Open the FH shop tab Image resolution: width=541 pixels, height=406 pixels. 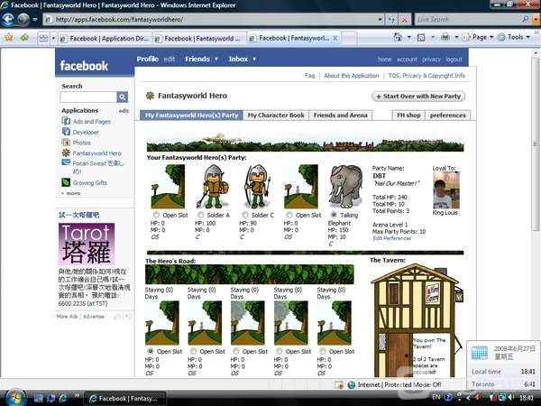click(408, 115)
